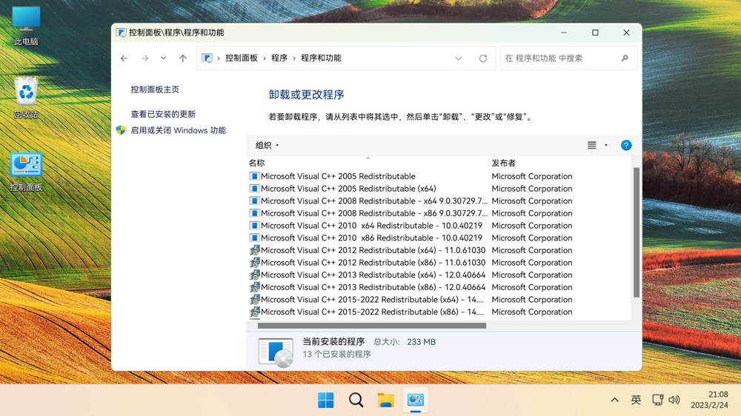This screenshot has height=416, width=741.
Task: Open 回收站 on the desktop
Action: (26, 97)
